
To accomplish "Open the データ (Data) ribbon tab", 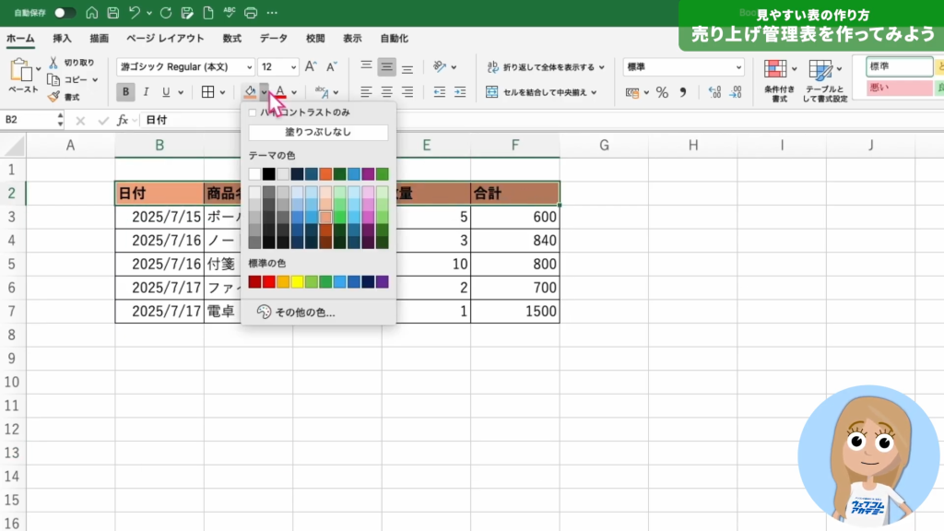I will click(273, 39).
